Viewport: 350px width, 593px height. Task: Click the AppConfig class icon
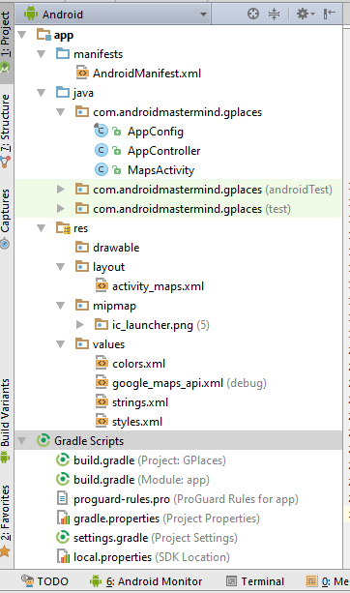click(101, 131)
